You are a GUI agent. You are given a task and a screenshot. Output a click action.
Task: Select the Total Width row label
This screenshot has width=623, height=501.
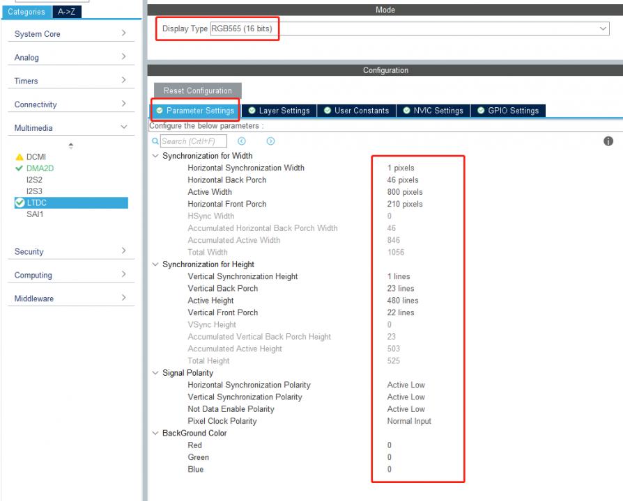(x=208, y=253)
